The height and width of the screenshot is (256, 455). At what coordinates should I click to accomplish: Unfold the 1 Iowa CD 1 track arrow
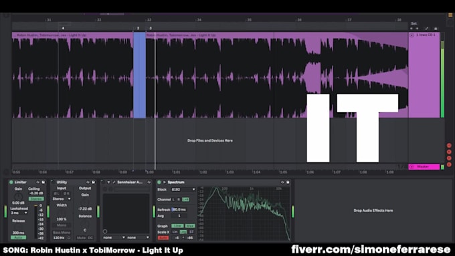412,35
